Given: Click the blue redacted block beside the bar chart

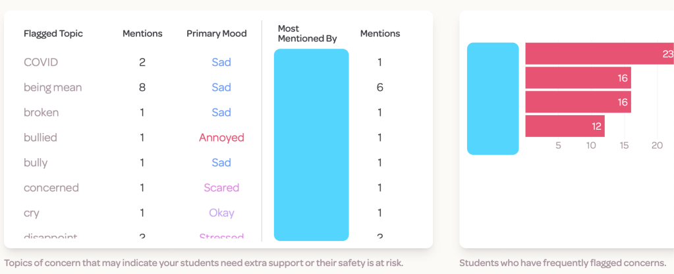Looking at the screenshot, I should pyautogui.click(x=493, y=99).
